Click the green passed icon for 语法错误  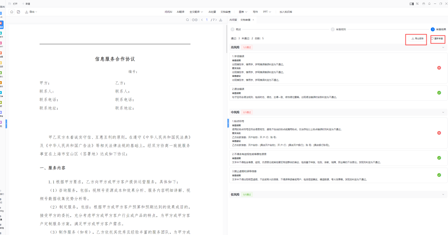[439, 93]
